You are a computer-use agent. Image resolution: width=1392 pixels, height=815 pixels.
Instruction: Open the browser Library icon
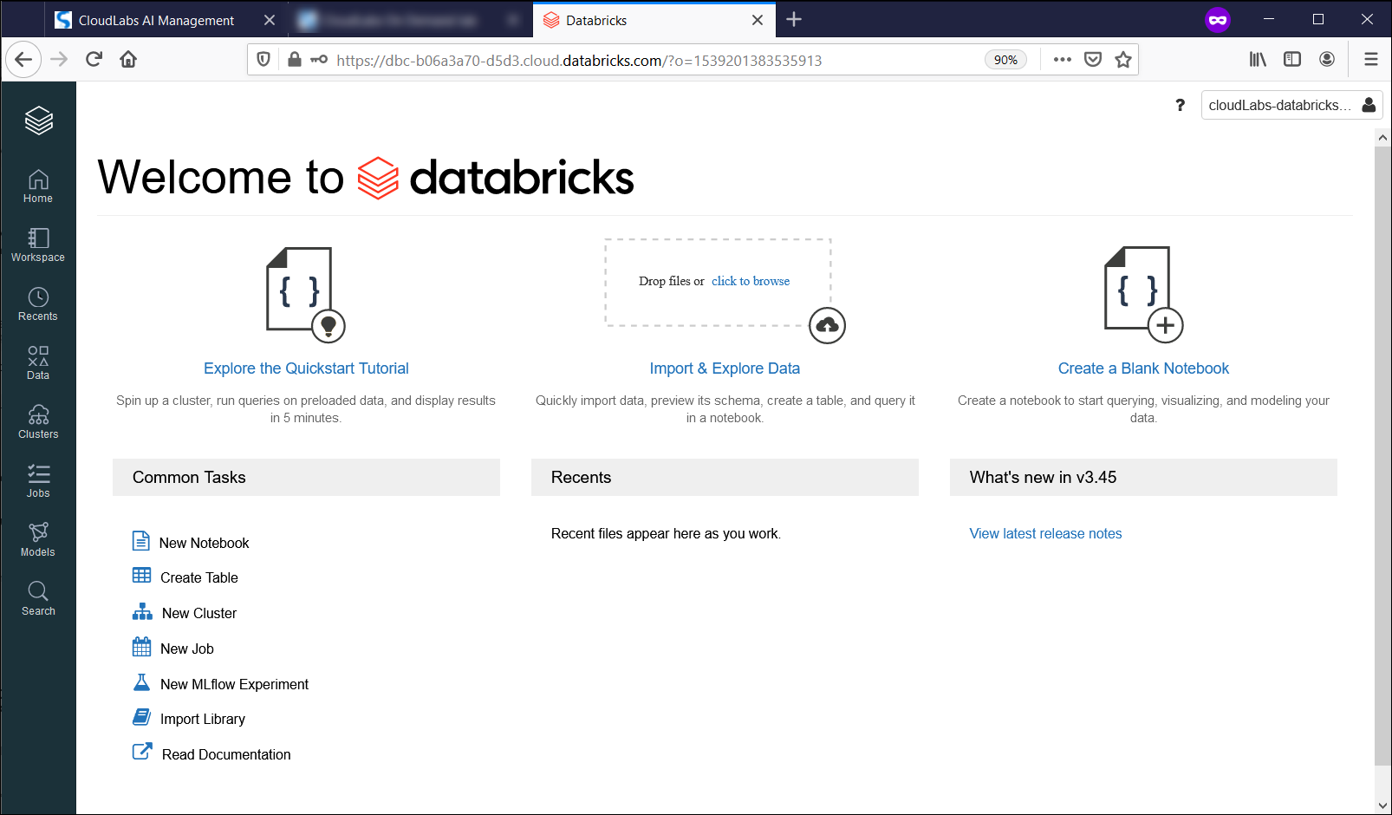[x=1258, y=59]
